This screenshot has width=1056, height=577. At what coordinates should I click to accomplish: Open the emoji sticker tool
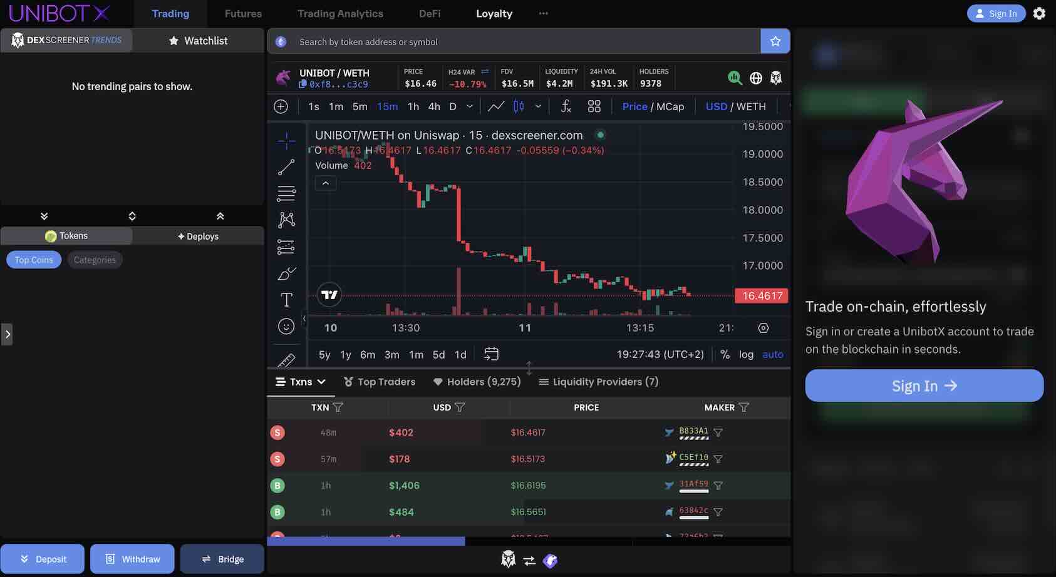(x=286, y=325)
